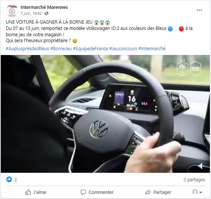Image resolution: width=211 pixels, height=199 pixels.
Task: Open the post options three-dots menu
Action: (199, 10)
